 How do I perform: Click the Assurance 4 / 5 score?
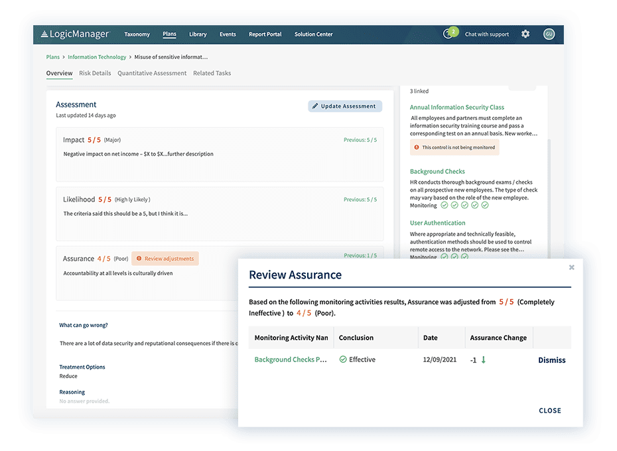104,259
